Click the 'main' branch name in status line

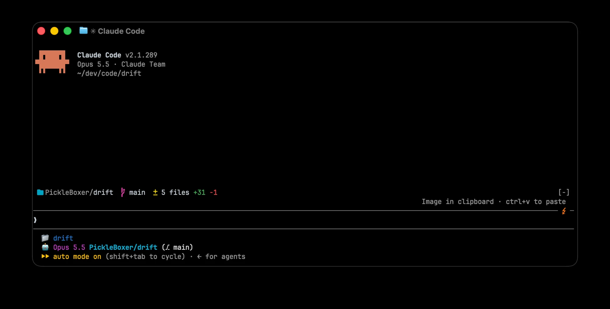tap(137, 192)
